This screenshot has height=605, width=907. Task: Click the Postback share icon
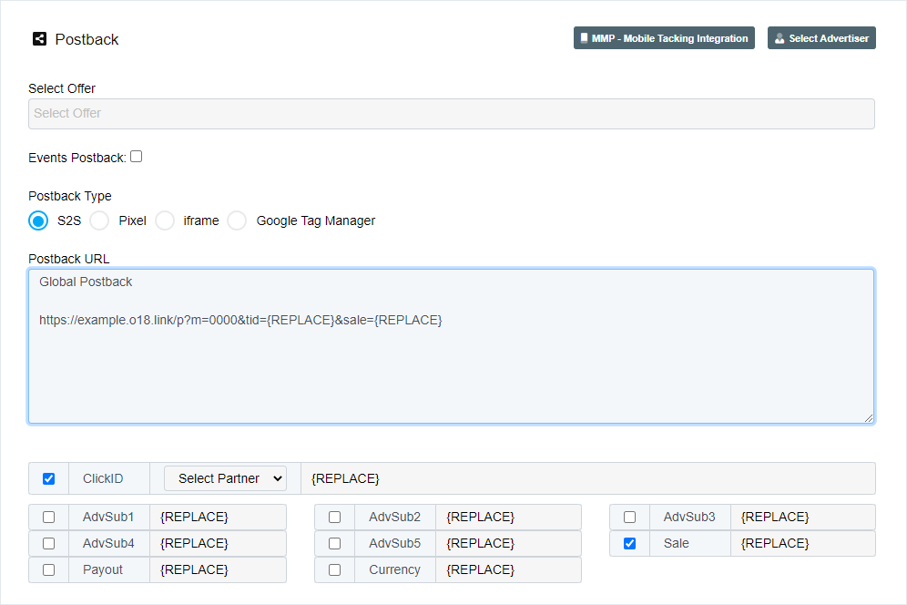coord(39,39)
